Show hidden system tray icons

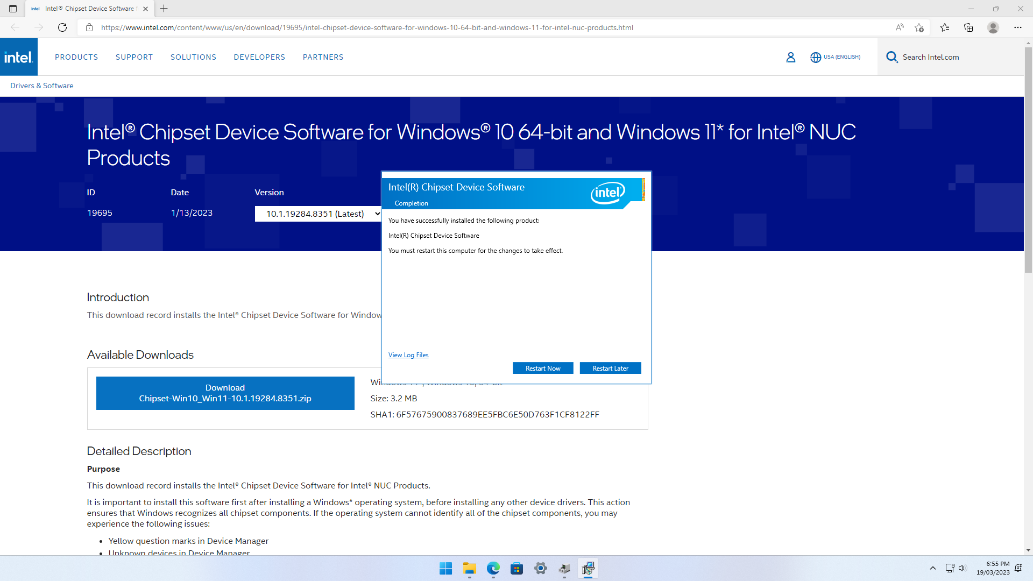933,569
